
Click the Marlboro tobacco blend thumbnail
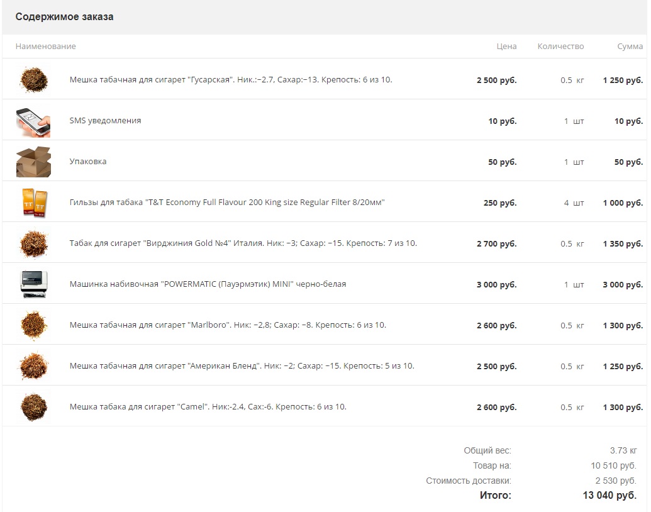[x=33, y=325]
